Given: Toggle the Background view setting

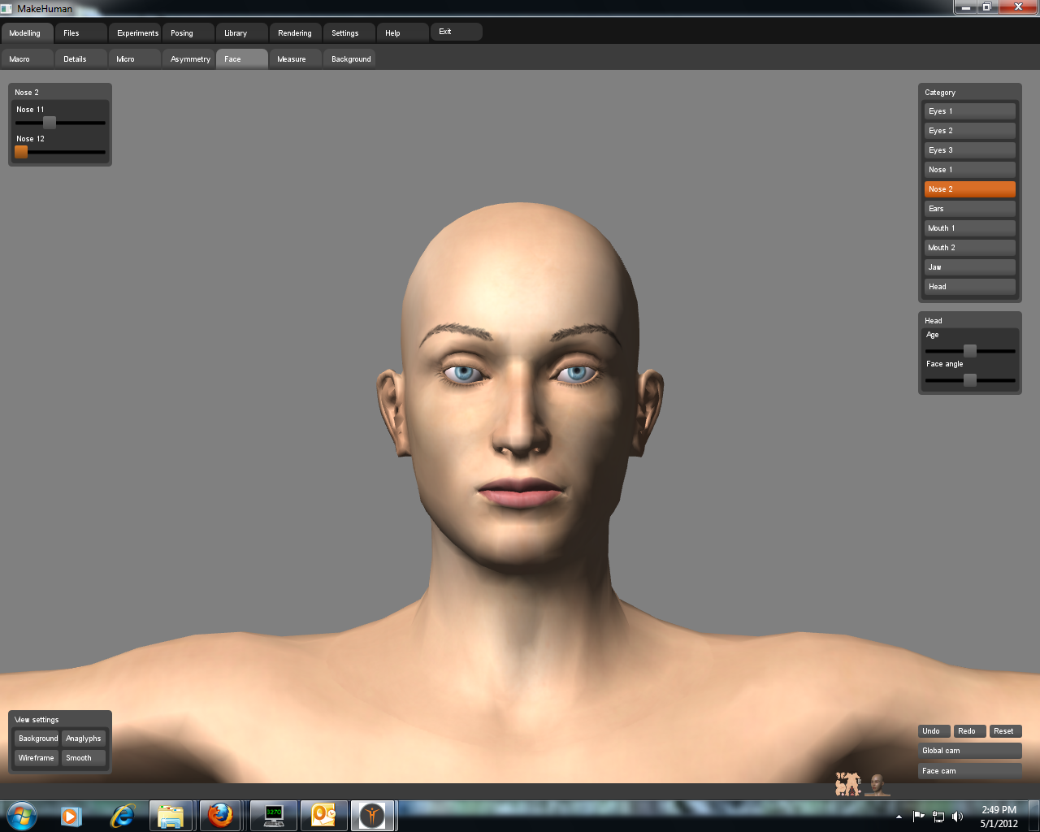Looking at the screenshot, I should 37,739.
